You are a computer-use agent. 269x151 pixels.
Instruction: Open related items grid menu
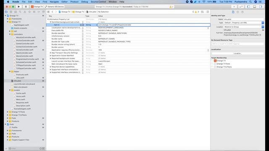coord(48,12)
